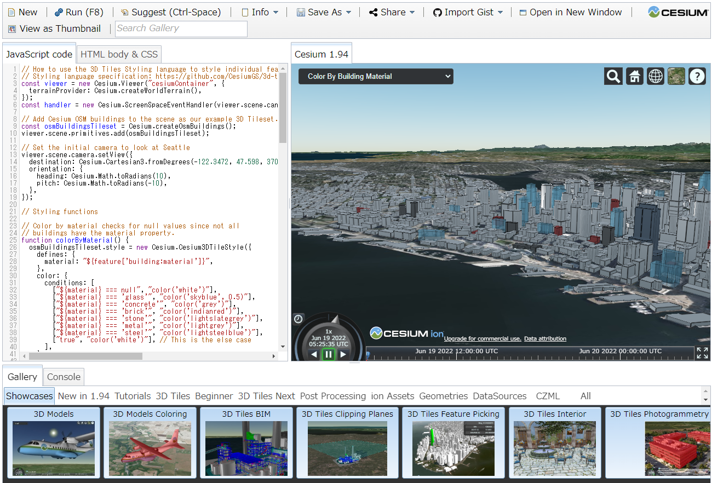Open the Save As dropdown
Screen dimensions: 712x483
coord(323,12)
